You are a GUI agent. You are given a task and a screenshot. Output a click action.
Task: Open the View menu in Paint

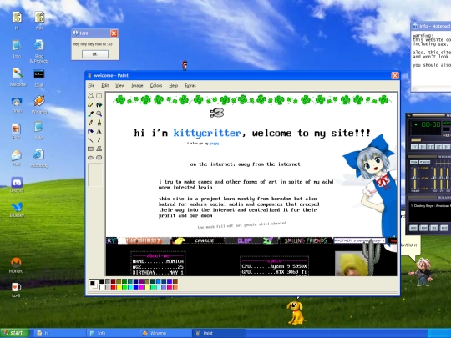[119, 86]
